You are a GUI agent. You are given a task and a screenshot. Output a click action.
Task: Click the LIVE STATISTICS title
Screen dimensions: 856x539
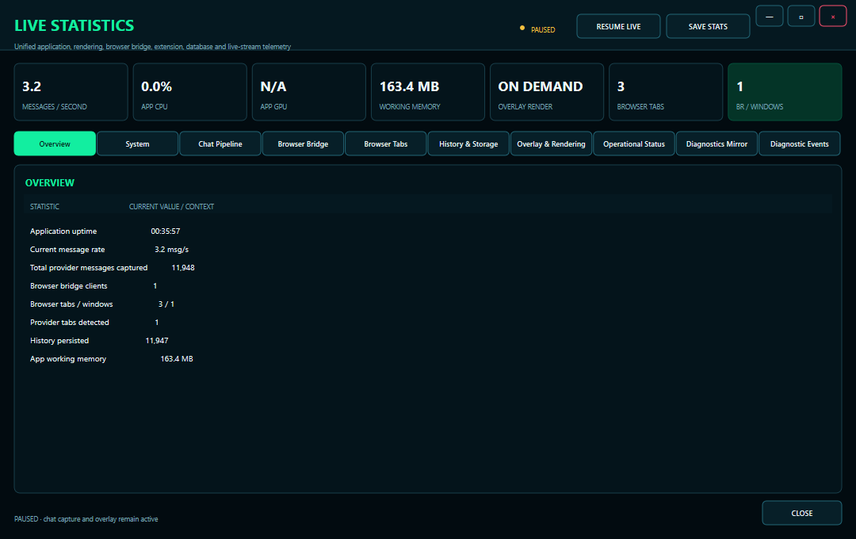pyautogui.click(x=75, y=25)
